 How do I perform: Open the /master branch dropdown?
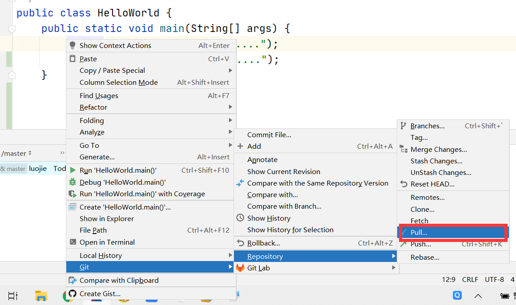[16, 154]
